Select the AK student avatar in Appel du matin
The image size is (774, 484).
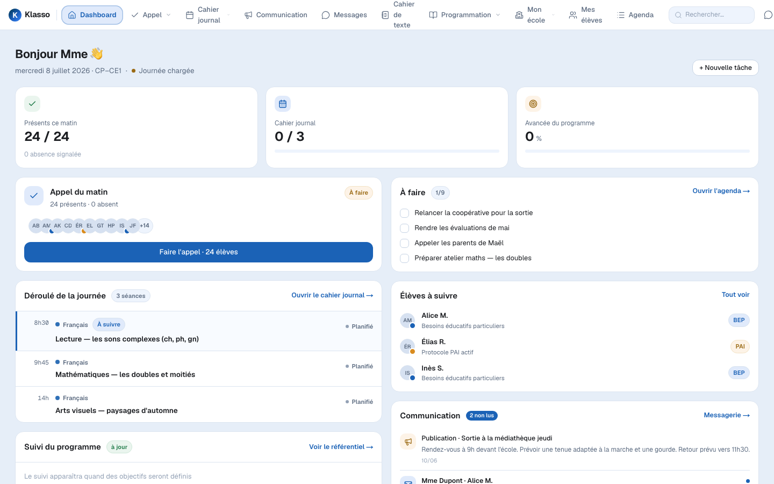[x=58, y=226]
